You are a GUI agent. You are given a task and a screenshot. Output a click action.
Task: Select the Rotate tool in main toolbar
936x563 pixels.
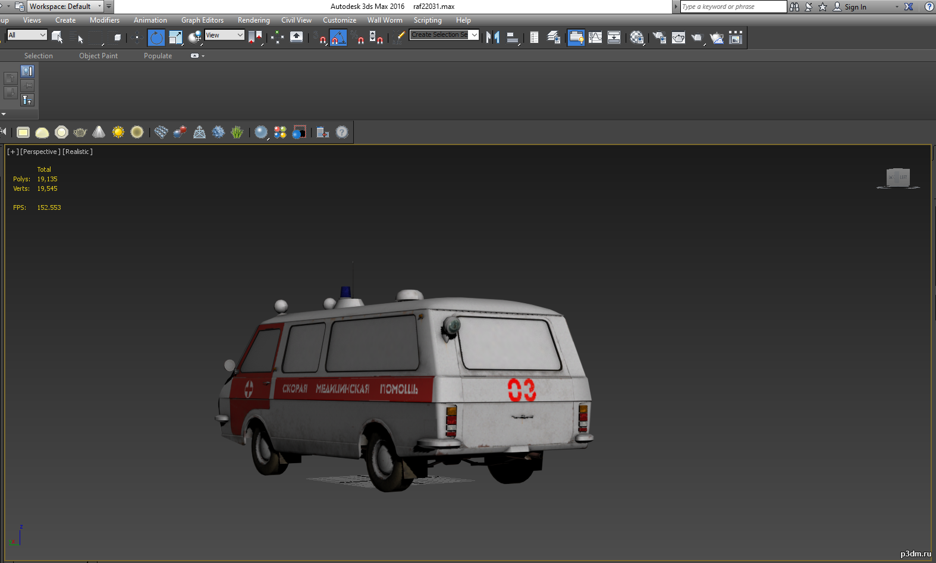(156, 37)
